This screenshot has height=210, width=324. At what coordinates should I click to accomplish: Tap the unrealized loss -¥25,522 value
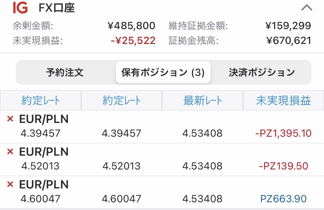pyautogui.click(x=133, y=41)
